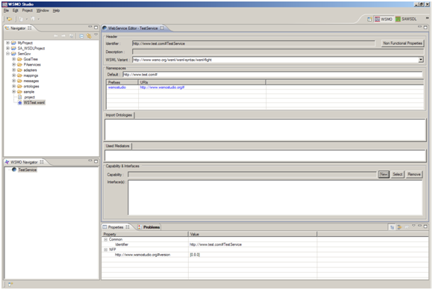Select the wsmostudio prefix cell

(x=122, y=87)
